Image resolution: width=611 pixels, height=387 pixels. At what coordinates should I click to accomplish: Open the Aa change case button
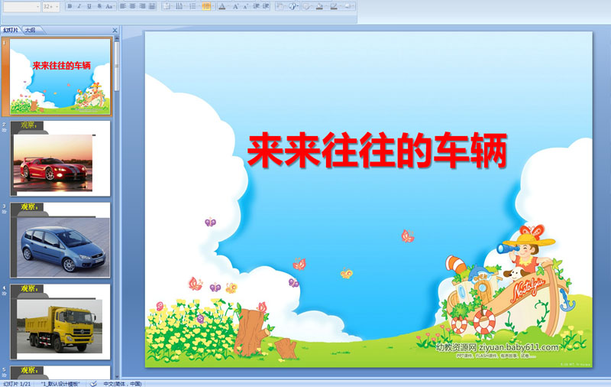click(109, 6)
